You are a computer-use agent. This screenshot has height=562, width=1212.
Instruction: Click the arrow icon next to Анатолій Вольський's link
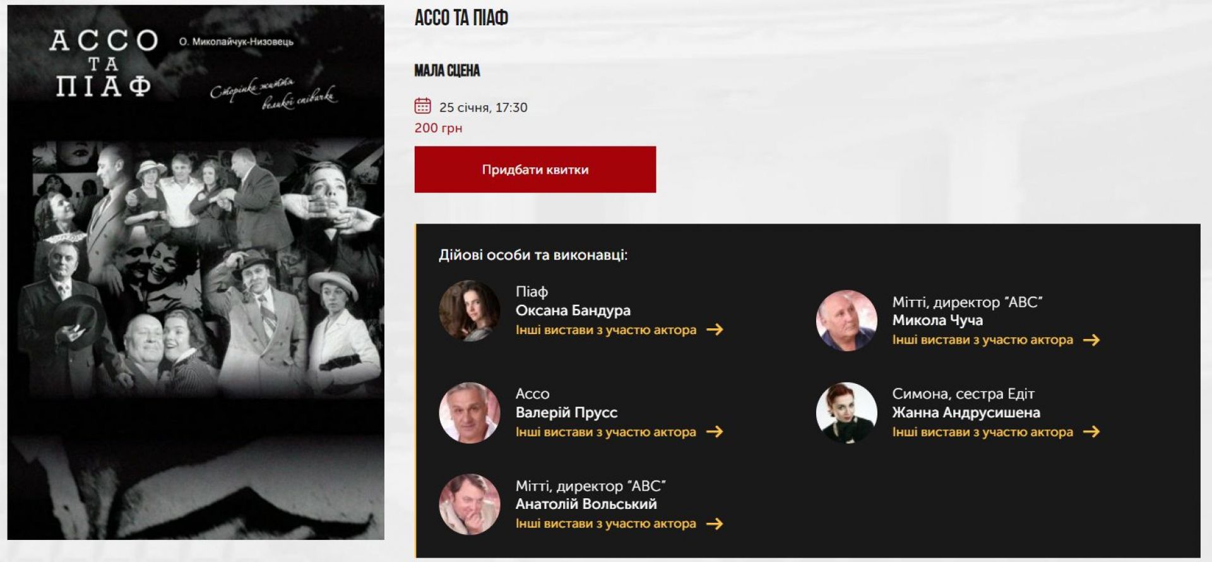pyautogui.click(x=715, y=523)
